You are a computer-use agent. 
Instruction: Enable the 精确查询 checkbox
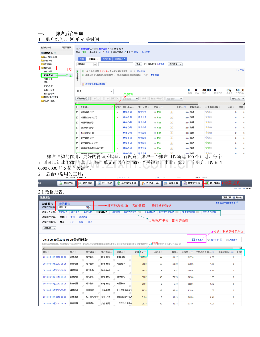[145, 64]
